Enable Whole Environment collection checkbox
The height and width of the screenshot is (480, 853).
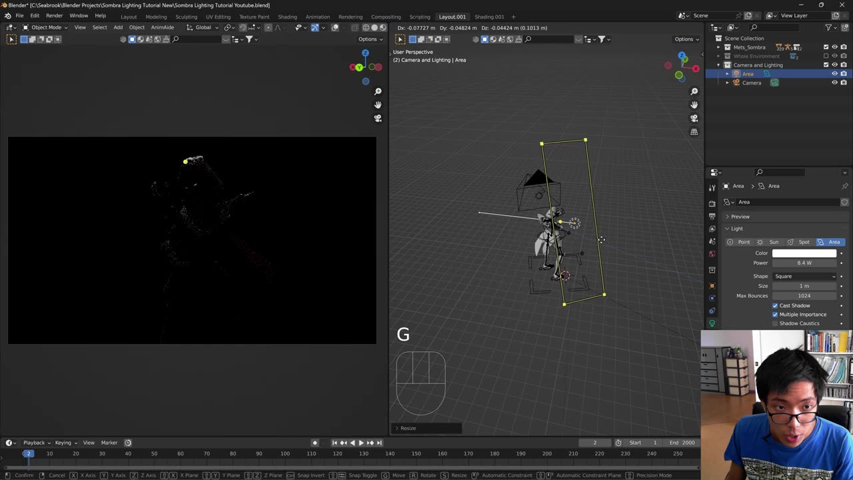[826, 56]
